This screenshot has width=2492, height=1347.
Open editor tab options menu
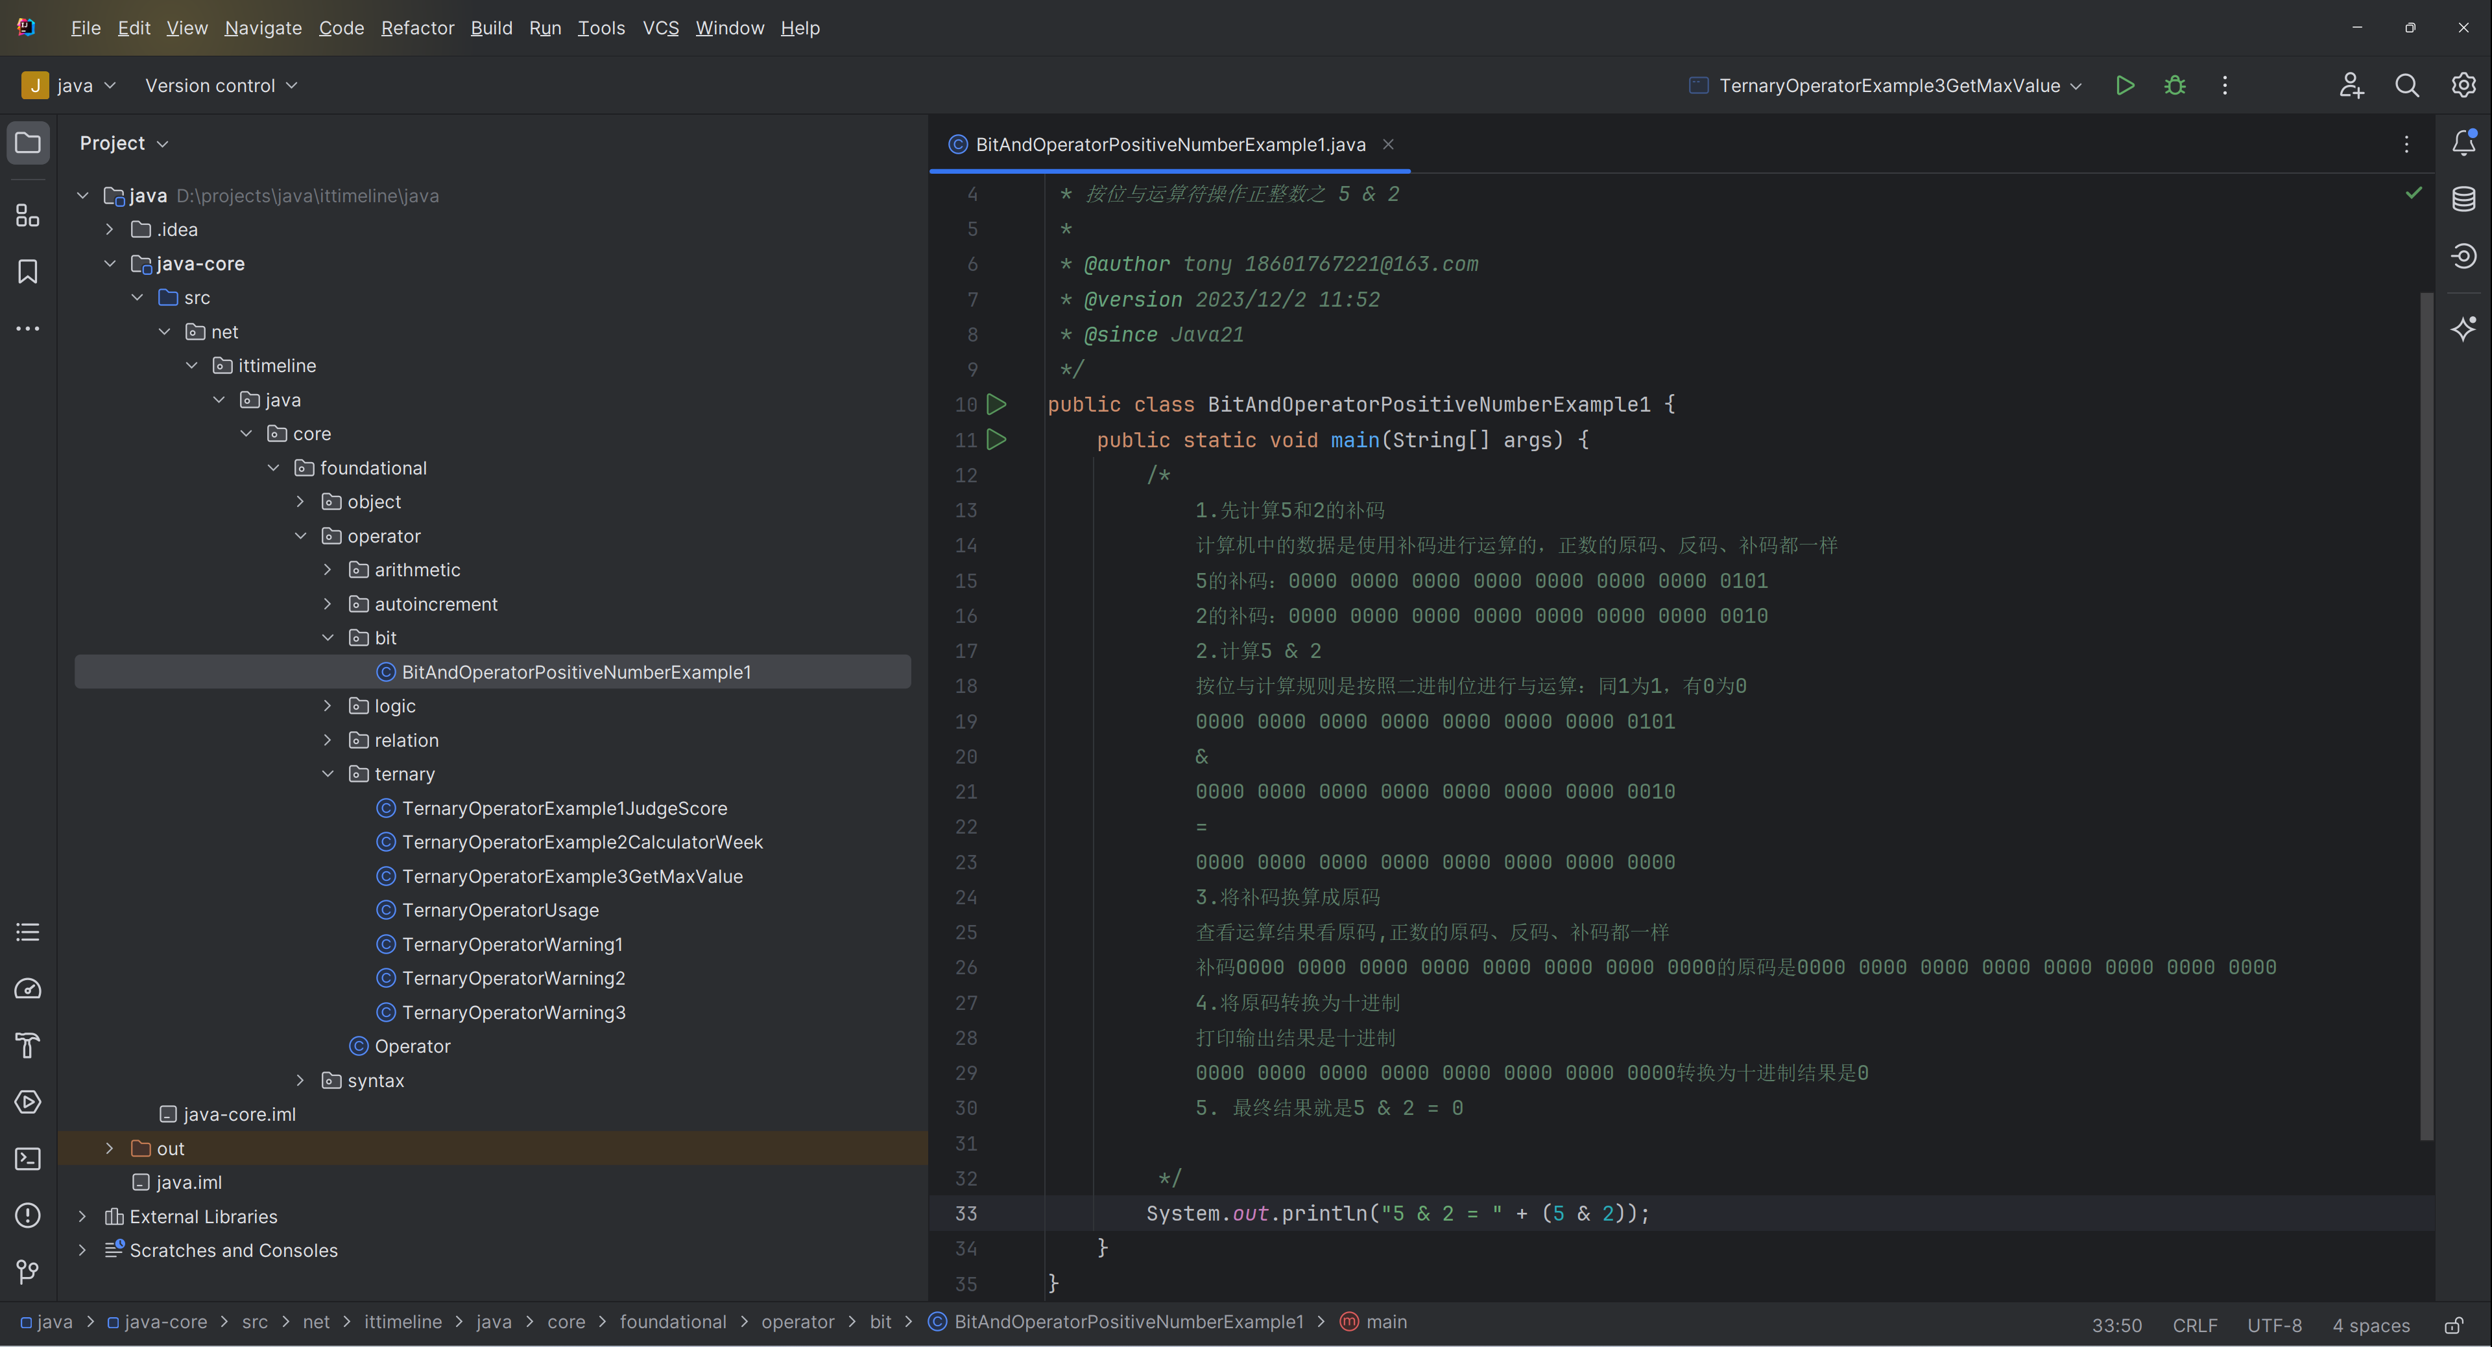click(2407, 144)
